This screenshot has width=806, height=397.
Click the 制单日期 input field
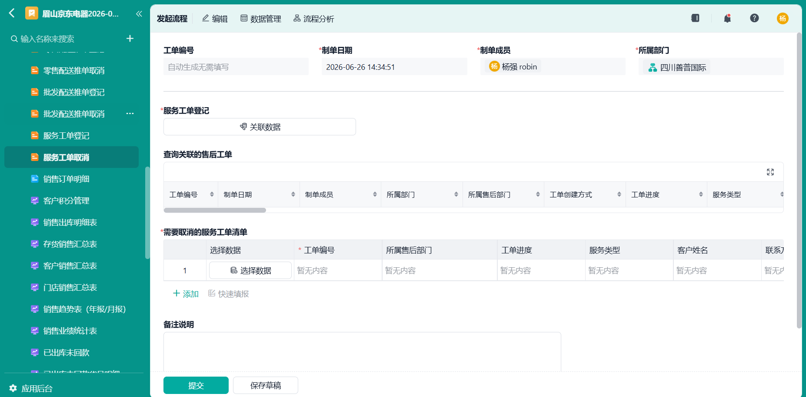pos(394,67)
